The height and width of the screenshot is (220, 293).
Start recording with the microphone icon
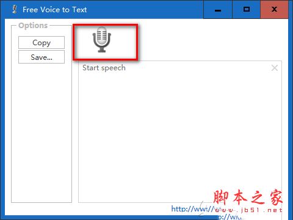(102, 40)
